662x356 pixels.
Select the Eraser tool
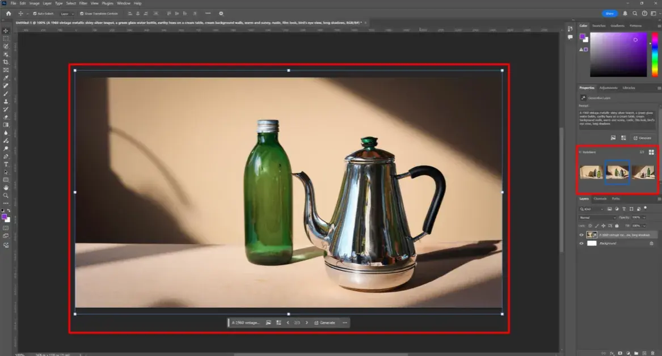pyautogui.click(x=6, y=117)
